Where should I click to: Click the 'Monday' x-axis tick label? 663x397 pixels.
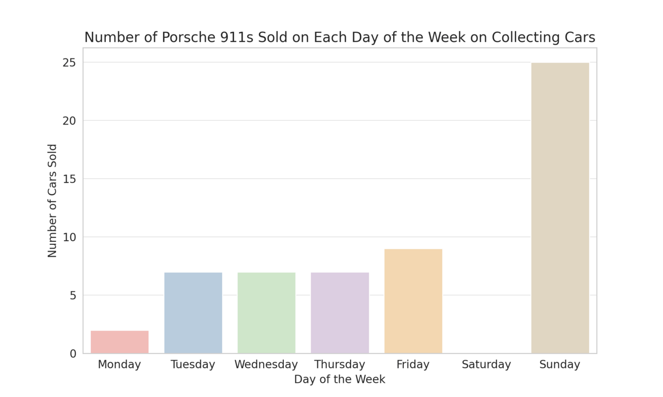click(120, 365)
